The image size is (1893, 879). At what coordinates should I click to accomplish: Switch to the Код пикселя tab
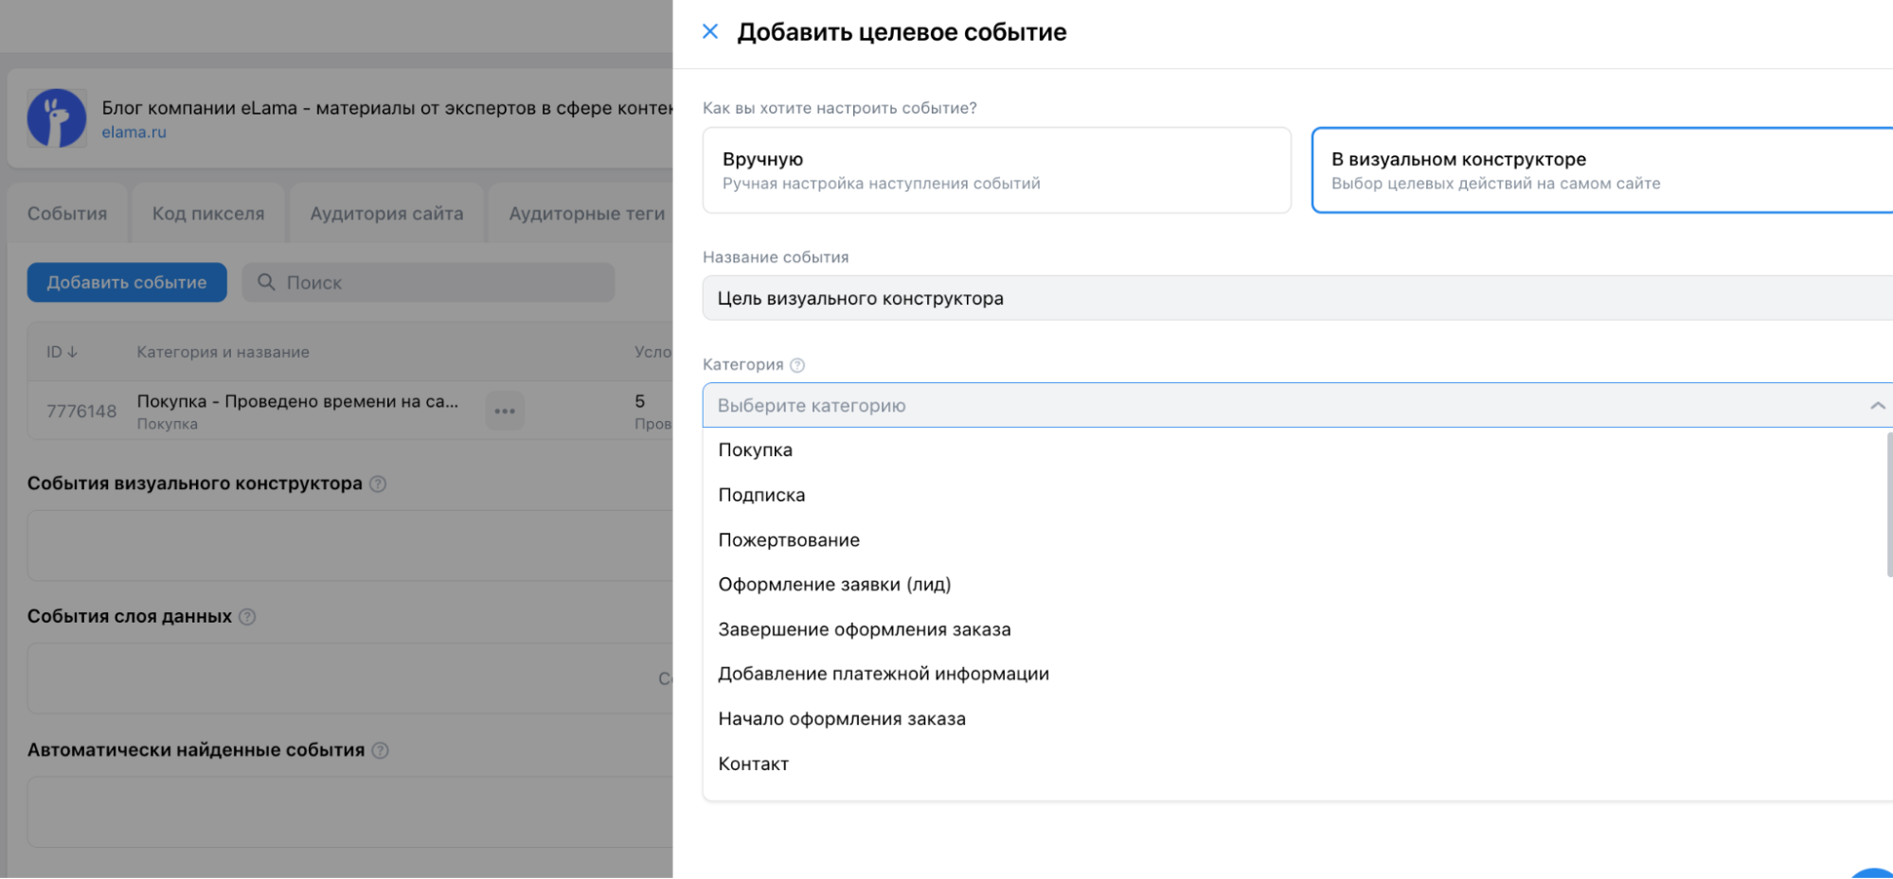click(208, 214)
